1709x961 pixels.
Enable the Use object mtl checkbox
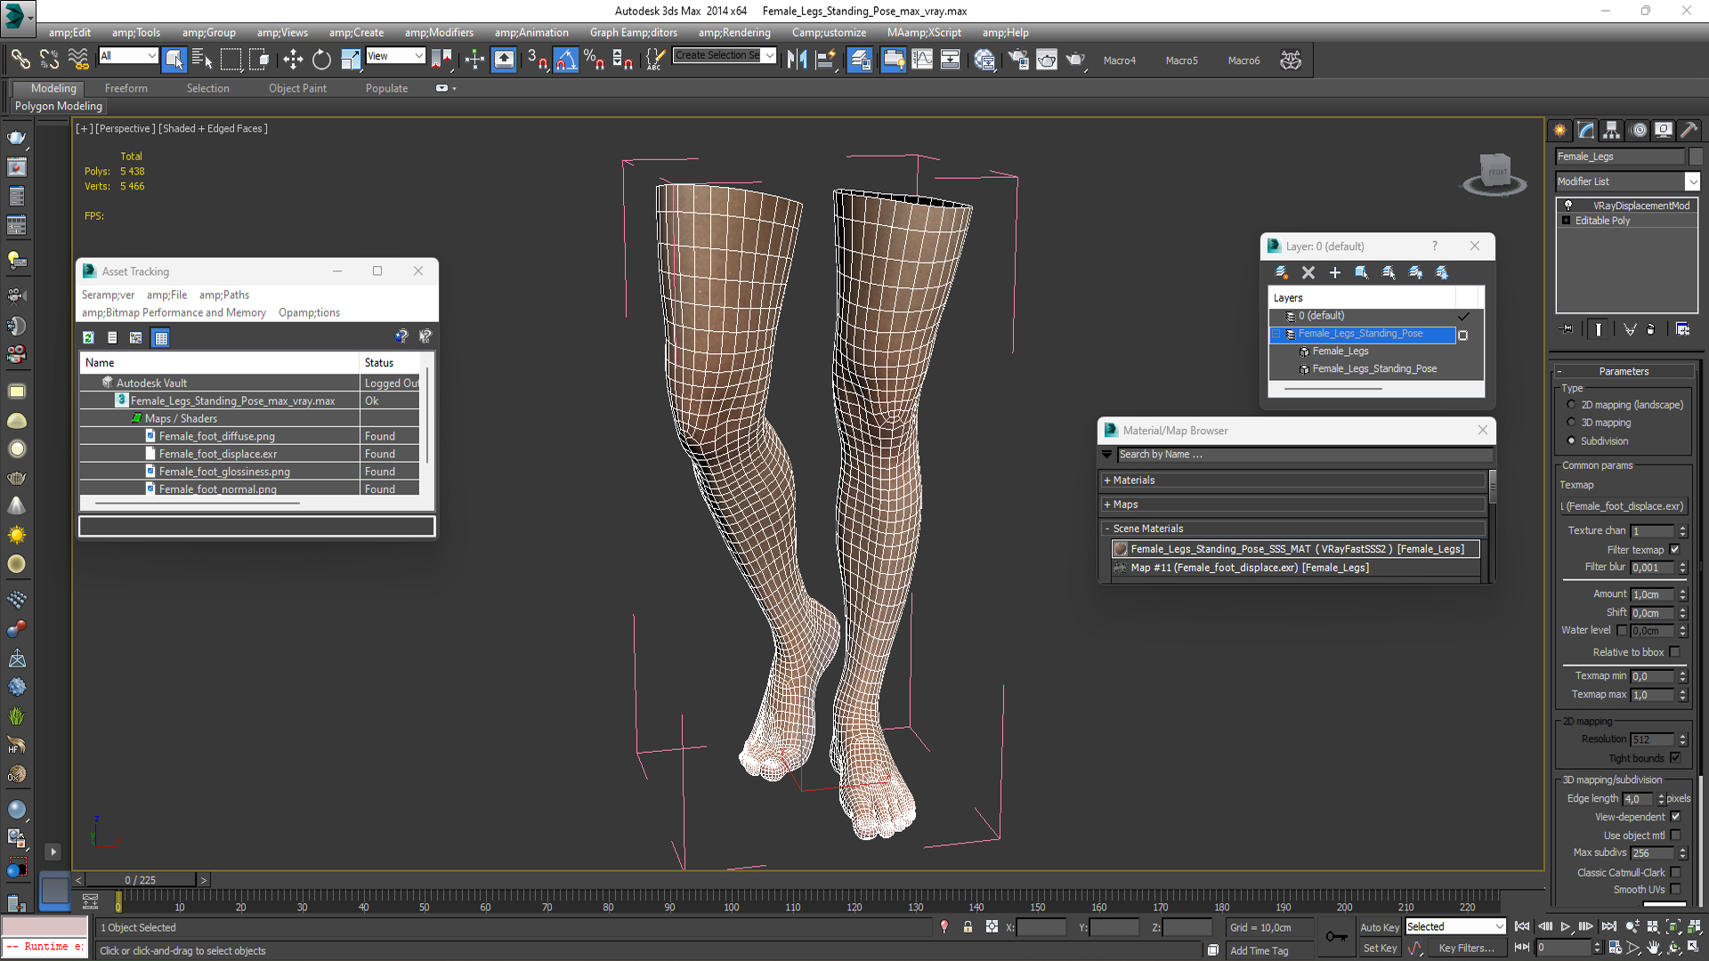[1675, 836]
